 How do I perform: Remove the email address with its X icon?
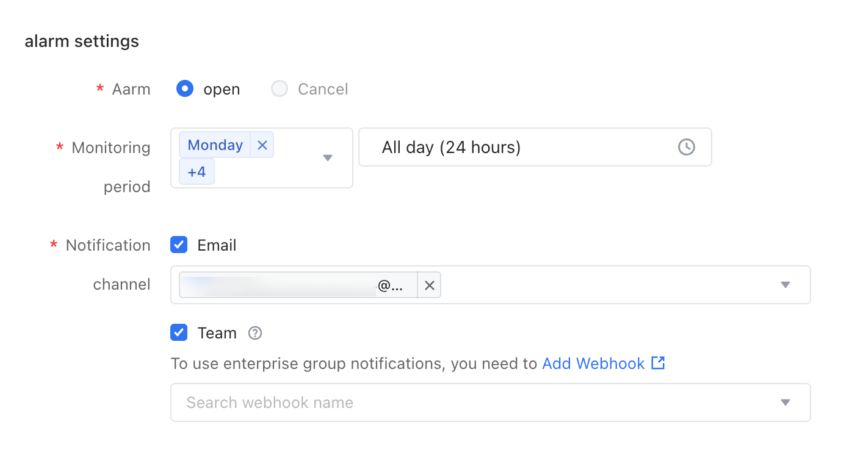coord(430,285)
